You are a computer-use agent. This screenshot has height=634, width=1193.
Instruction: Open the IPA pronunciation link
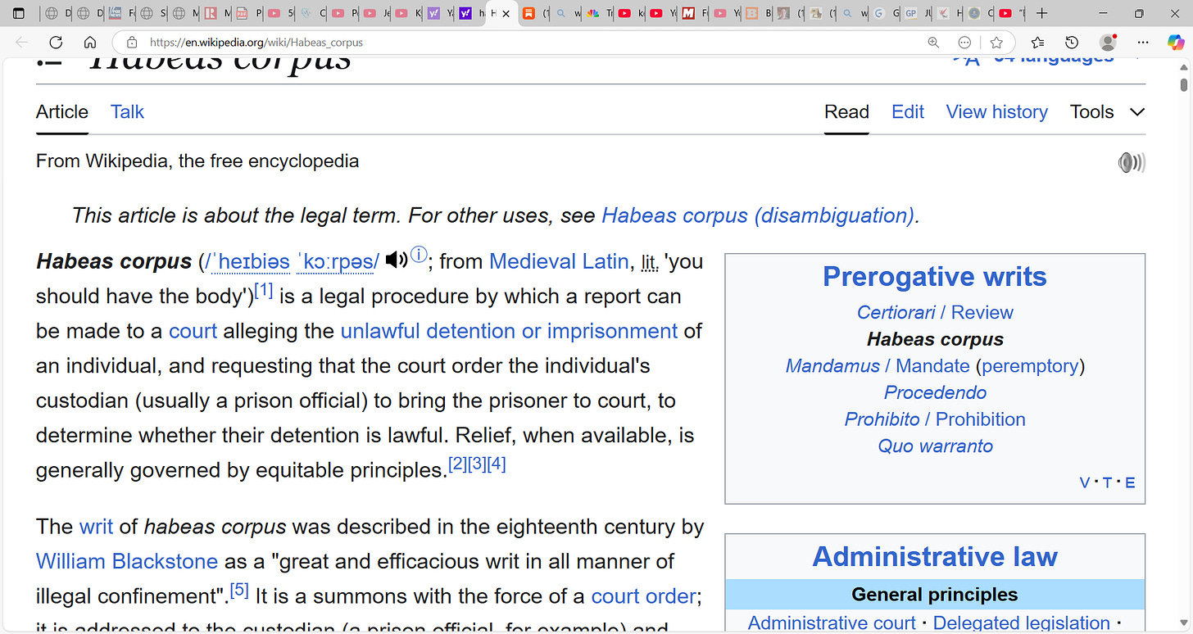point(293,261)
